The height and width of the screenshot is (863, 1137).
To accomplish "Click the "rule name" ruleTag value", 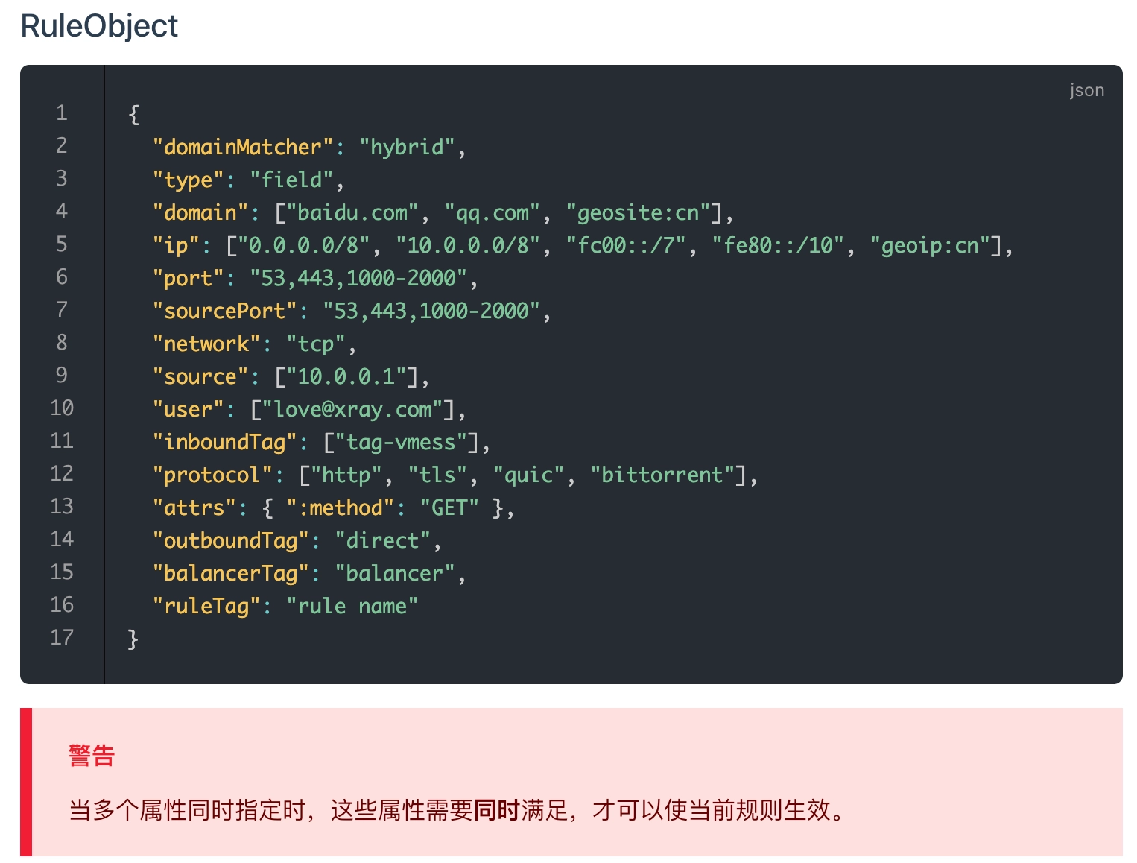I will (352, 606).
